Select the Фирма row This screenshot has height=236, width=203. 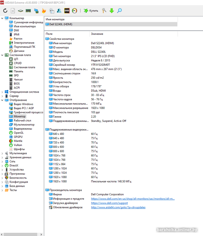pyautogui.click(x=111, y=194)
